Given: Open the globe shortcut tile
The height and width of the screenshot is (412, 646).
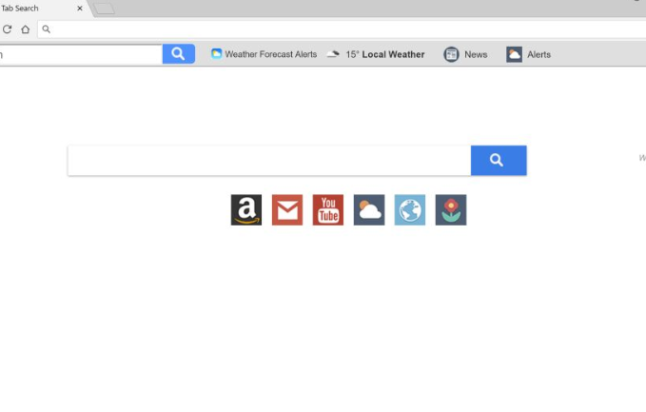Looking at the screenshot, I should (410, 209).
